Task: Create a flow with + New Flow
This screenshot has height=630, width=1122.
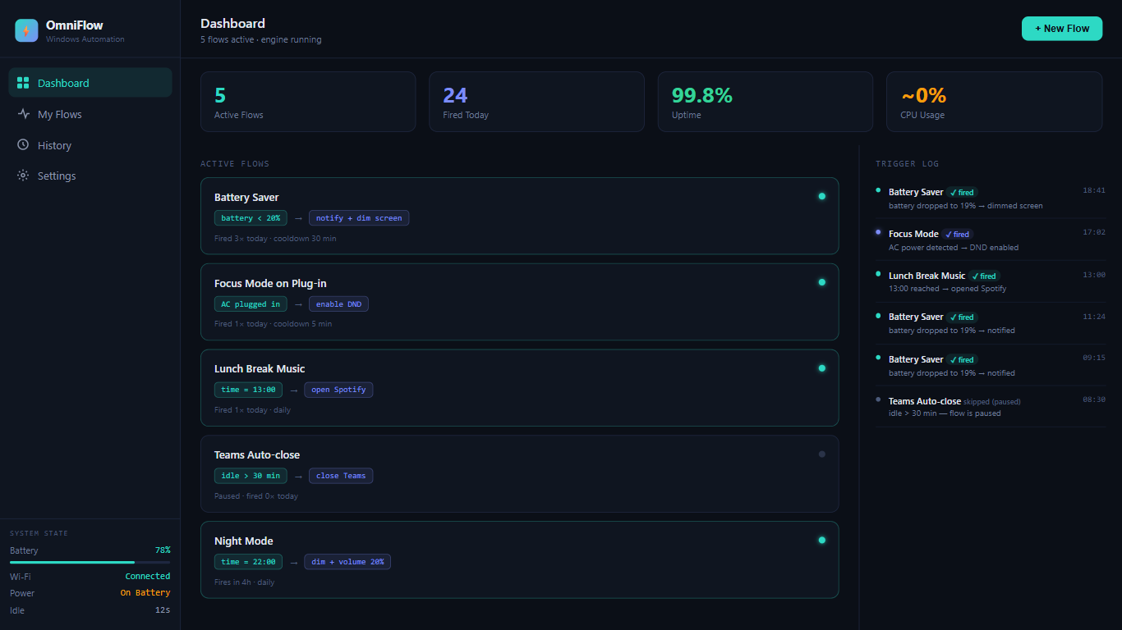Action: (x=1062, y=29)
